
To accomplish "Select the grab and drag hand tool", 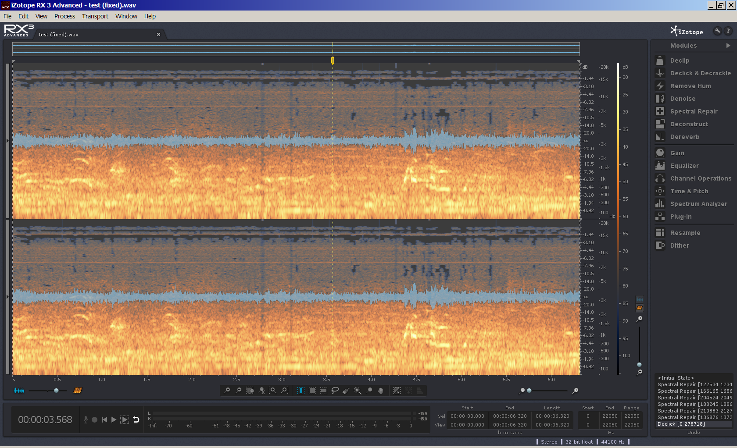I will (x=381, y=391).
